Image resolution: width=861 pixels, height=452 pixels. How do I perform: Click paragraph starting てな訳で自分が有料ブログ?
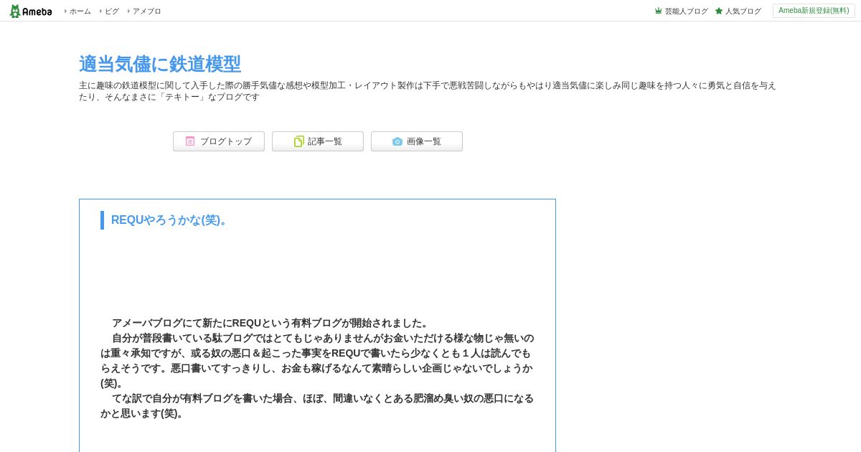click(x=317, y=405)
